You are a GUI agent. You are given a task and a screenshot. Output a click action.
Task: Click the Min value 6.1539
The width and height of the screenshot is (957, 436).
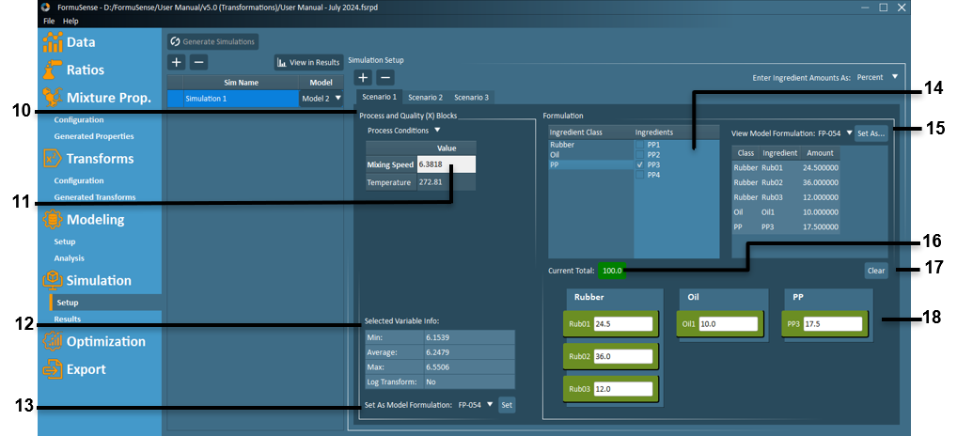click(x=467, y=337)
